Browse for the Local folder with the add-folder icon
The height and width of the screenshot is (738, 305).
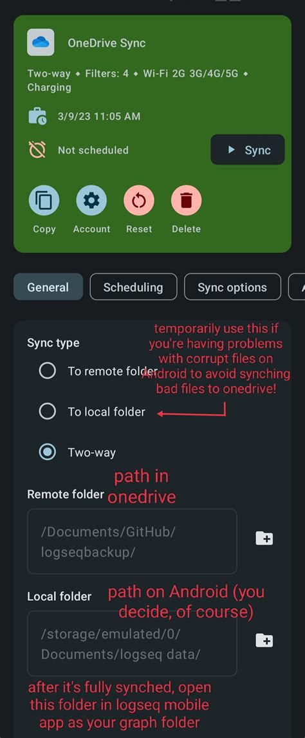click(264, 641)
